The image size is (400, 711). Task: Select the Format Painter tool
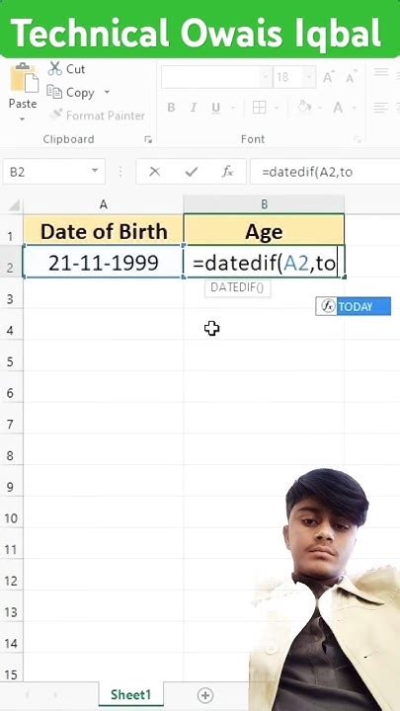point(97,116)
